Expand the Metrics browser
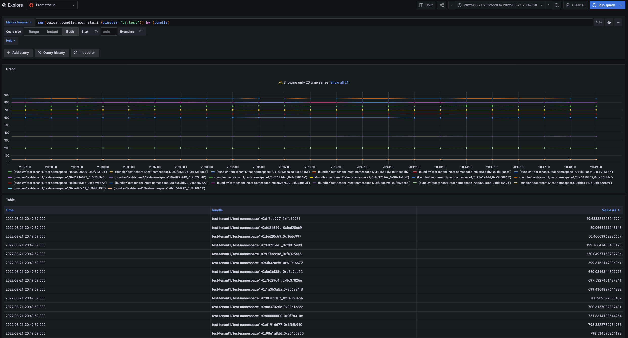The height and width of the screenshot is (338, 628). click(19, 22)
